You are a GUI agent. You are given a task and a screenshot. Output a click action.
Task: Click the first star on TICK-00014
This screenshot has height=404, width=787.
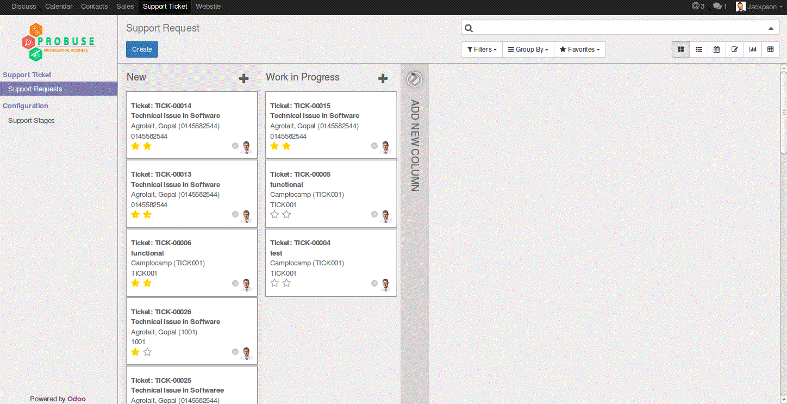click(135, 146)
